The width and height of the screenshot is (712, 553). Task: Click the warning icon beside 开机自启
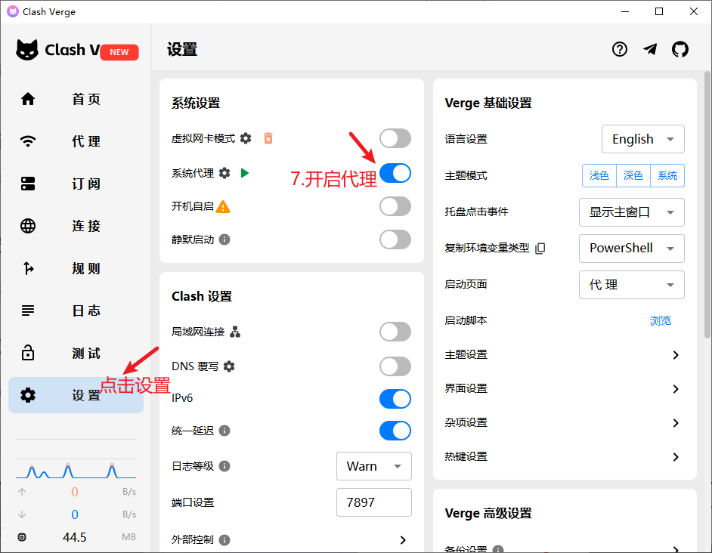(x=223, y=206)
